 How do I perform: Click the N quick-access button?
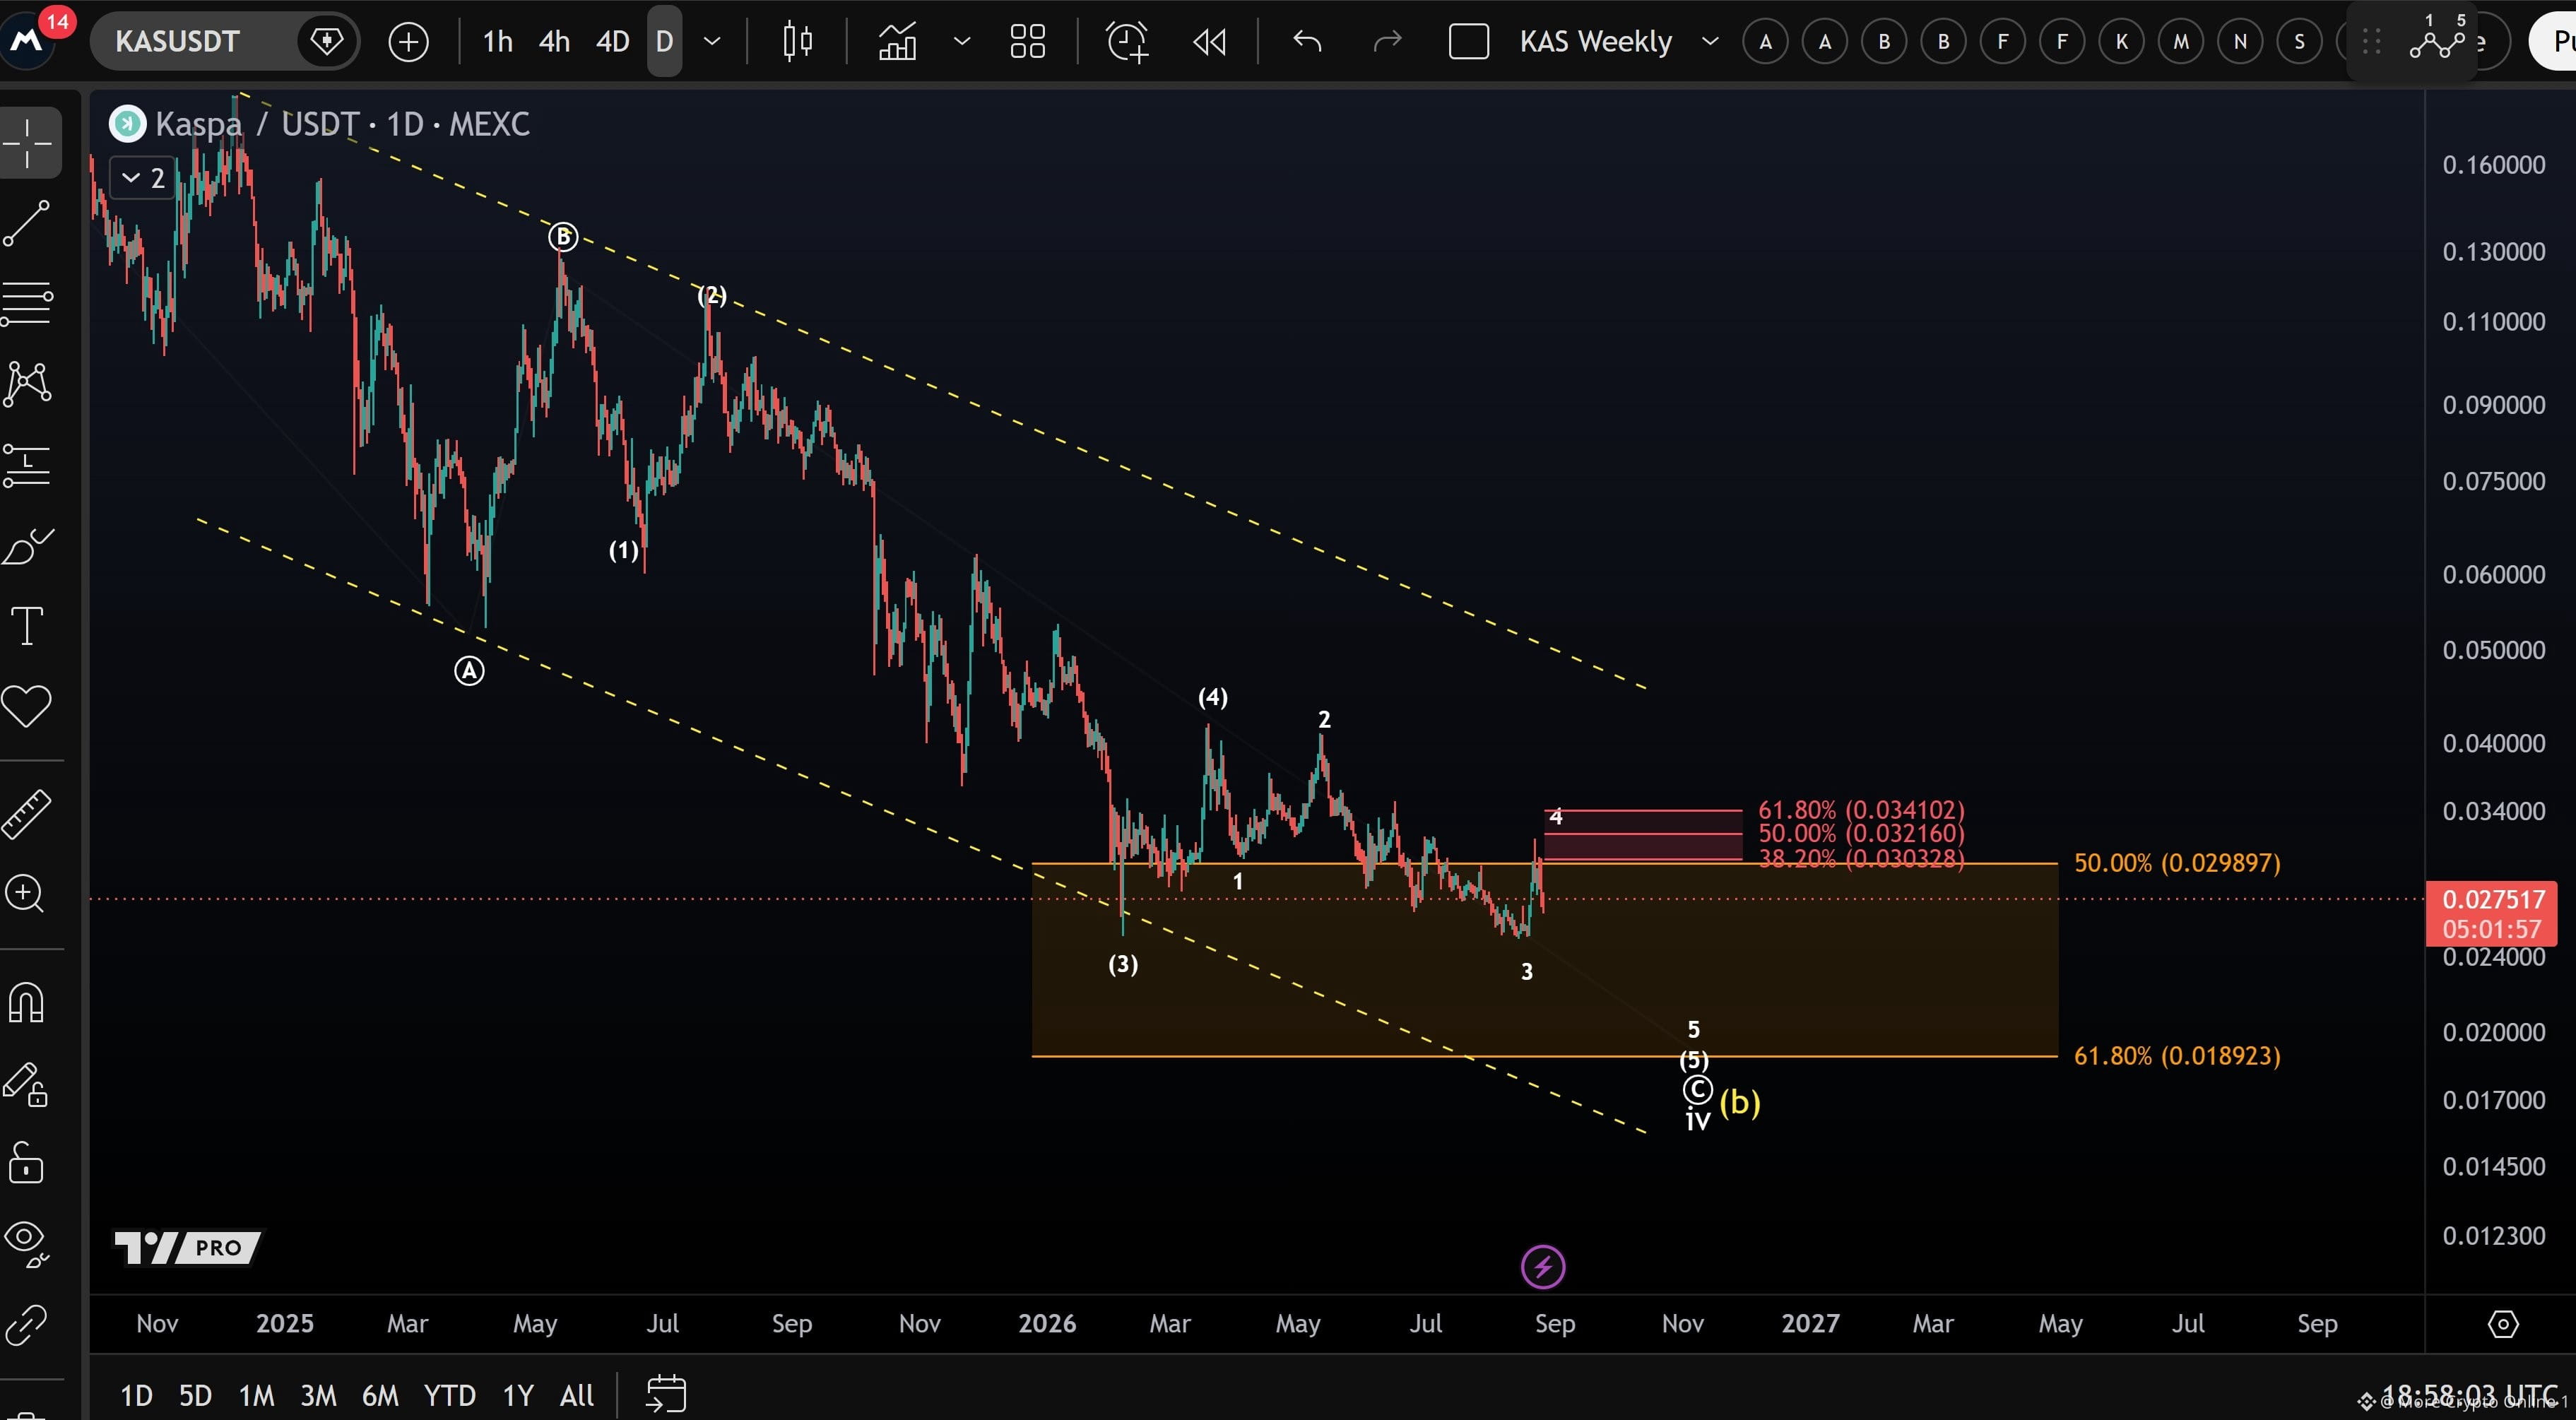(2240, 42)
